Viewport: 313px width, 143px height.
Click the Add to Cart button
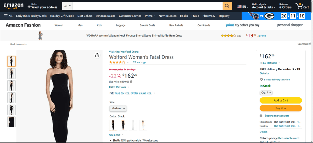pos(281,100)
